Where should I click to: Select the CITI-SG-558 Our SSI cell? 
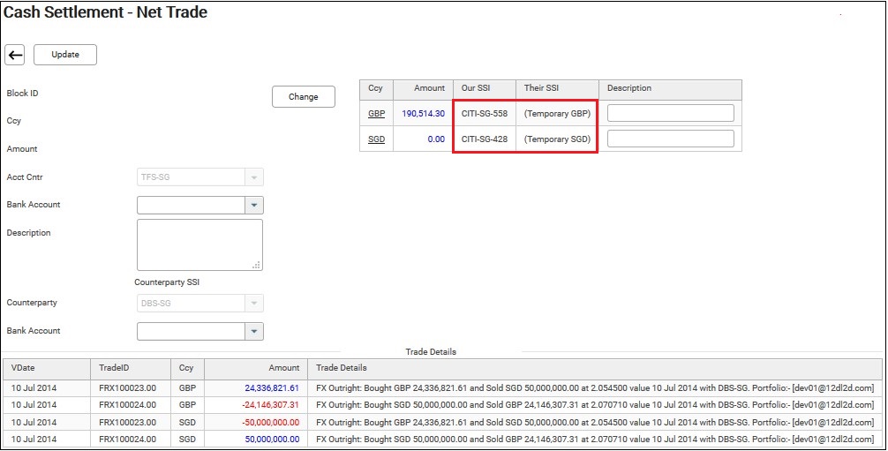[484, 114]
